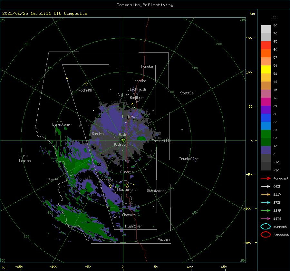Click the yellow diamond marker above Calgary
The height and width of the screenshot is (271, 290).
tap(127, 186)
